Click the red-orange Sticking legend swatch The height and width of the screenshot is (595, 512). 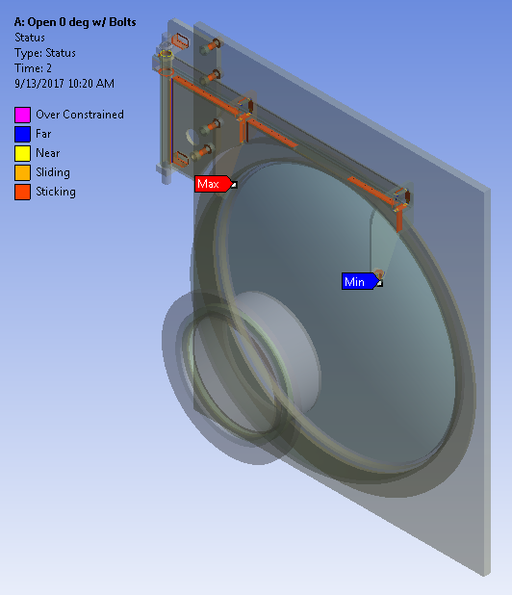(22, 192)
